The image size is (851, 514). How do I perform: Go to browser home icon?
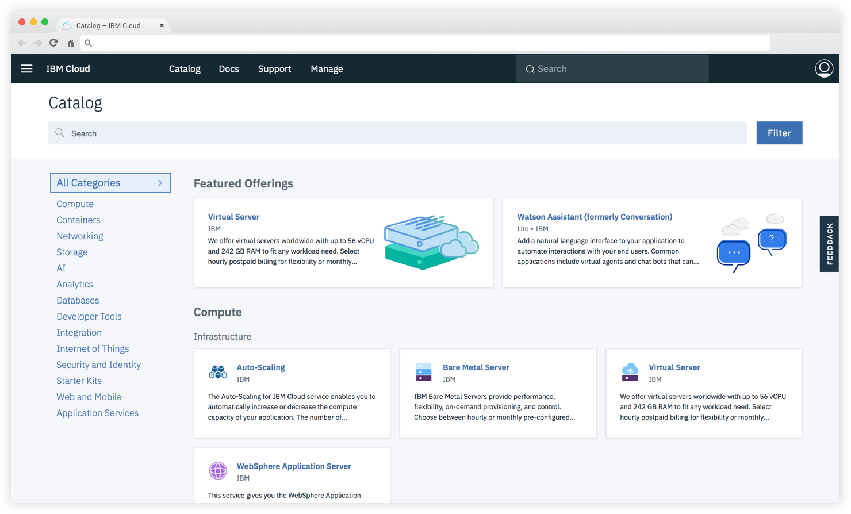point(71,43)
